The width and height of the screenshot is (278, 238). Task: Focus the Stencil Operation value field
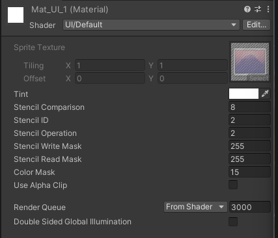(x=249, y=133)
